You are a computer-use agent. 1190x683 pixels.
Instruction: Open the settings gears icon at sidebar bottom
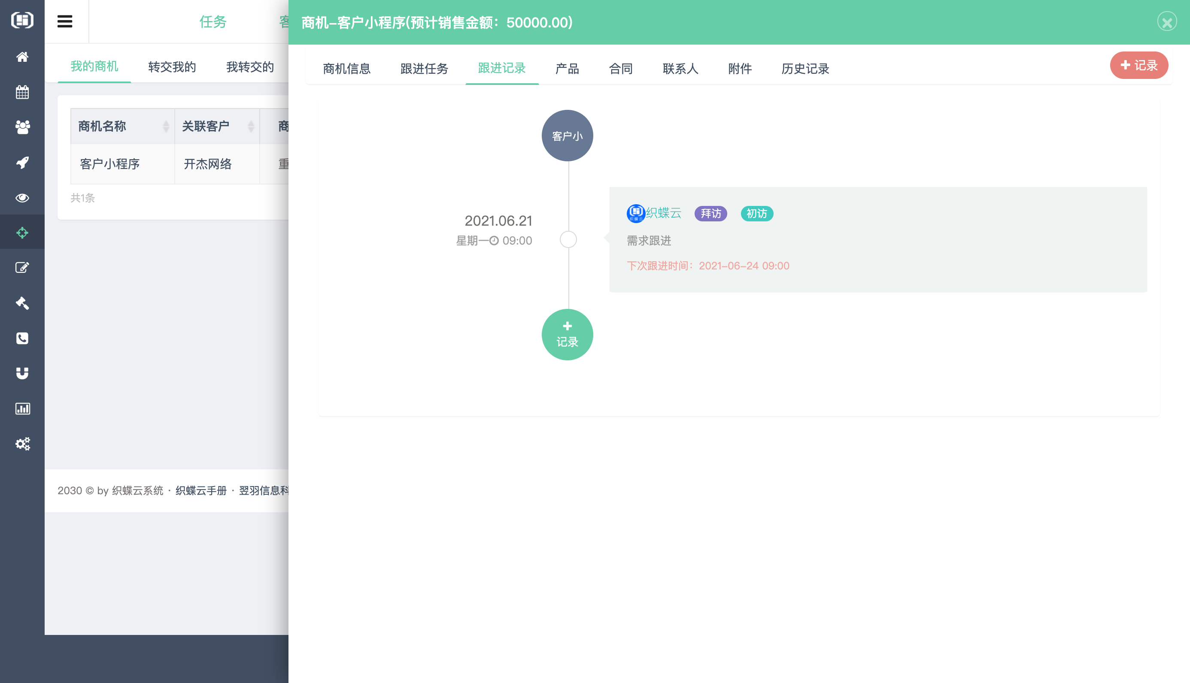point(22,444)
